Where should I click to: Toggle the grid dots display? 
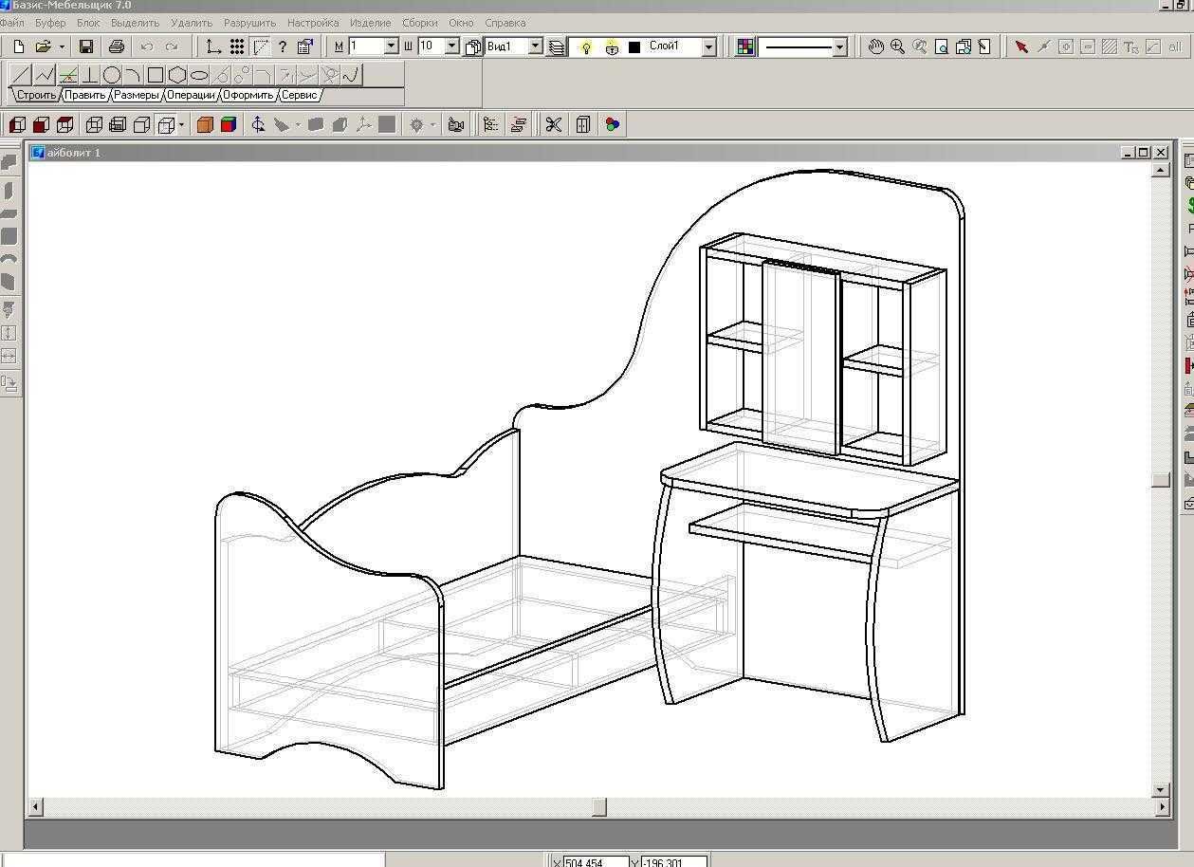tap(237, 46)
